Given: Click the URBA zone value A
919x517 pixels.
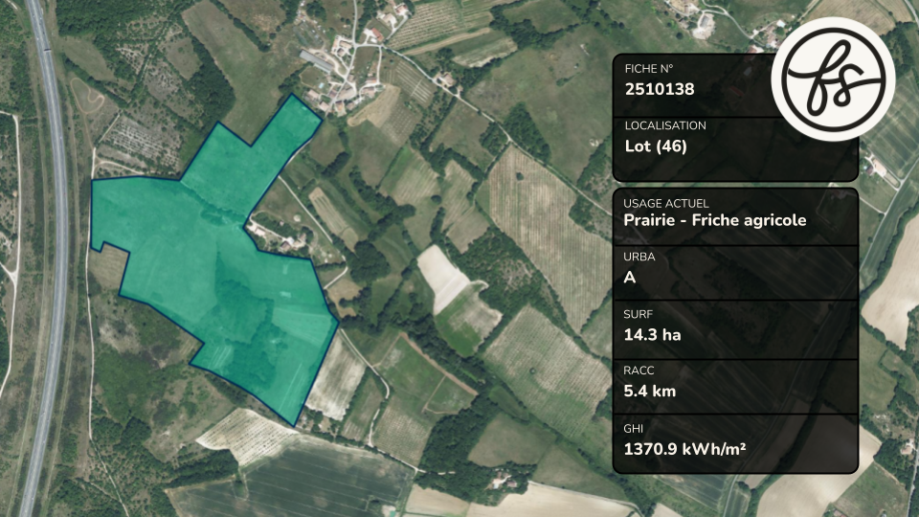Looking at the screenshot, I should pyautogui.click(x=630, y=278).
